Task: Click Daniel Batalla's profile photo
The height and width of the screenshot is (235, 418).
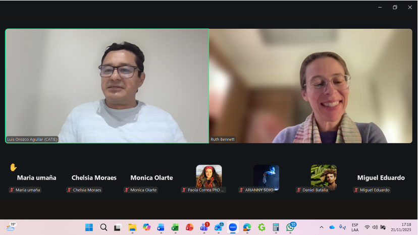Action: tap(324, 177)
